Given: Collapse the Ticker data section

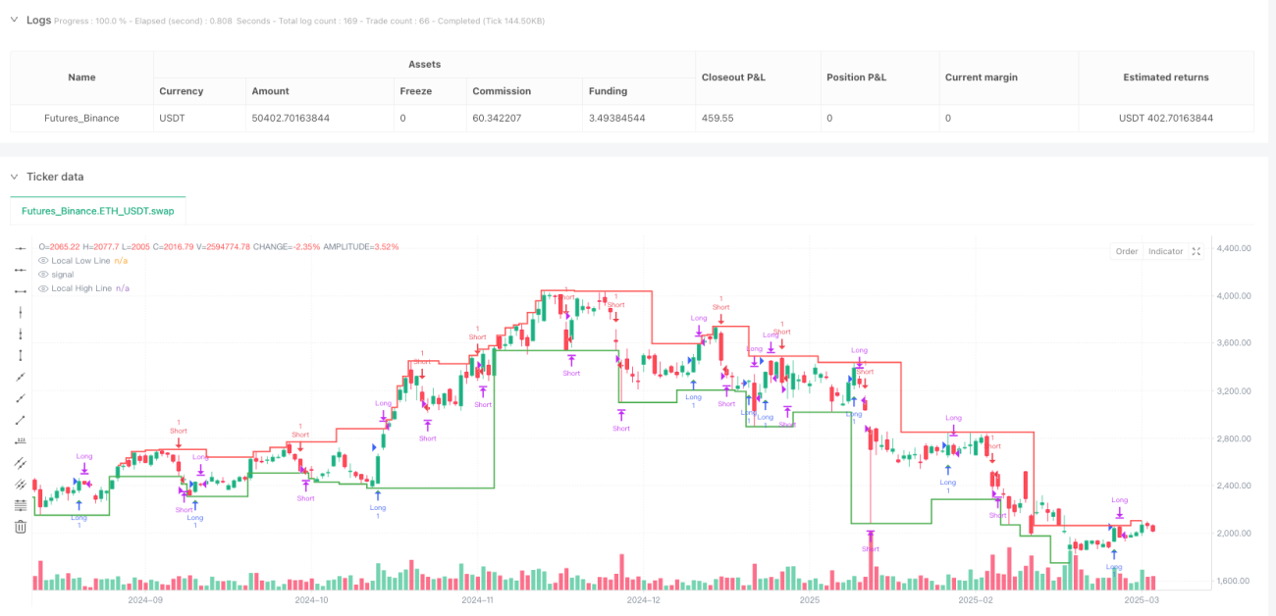Looking at the screenshot, I should click(x=15, y=177).
